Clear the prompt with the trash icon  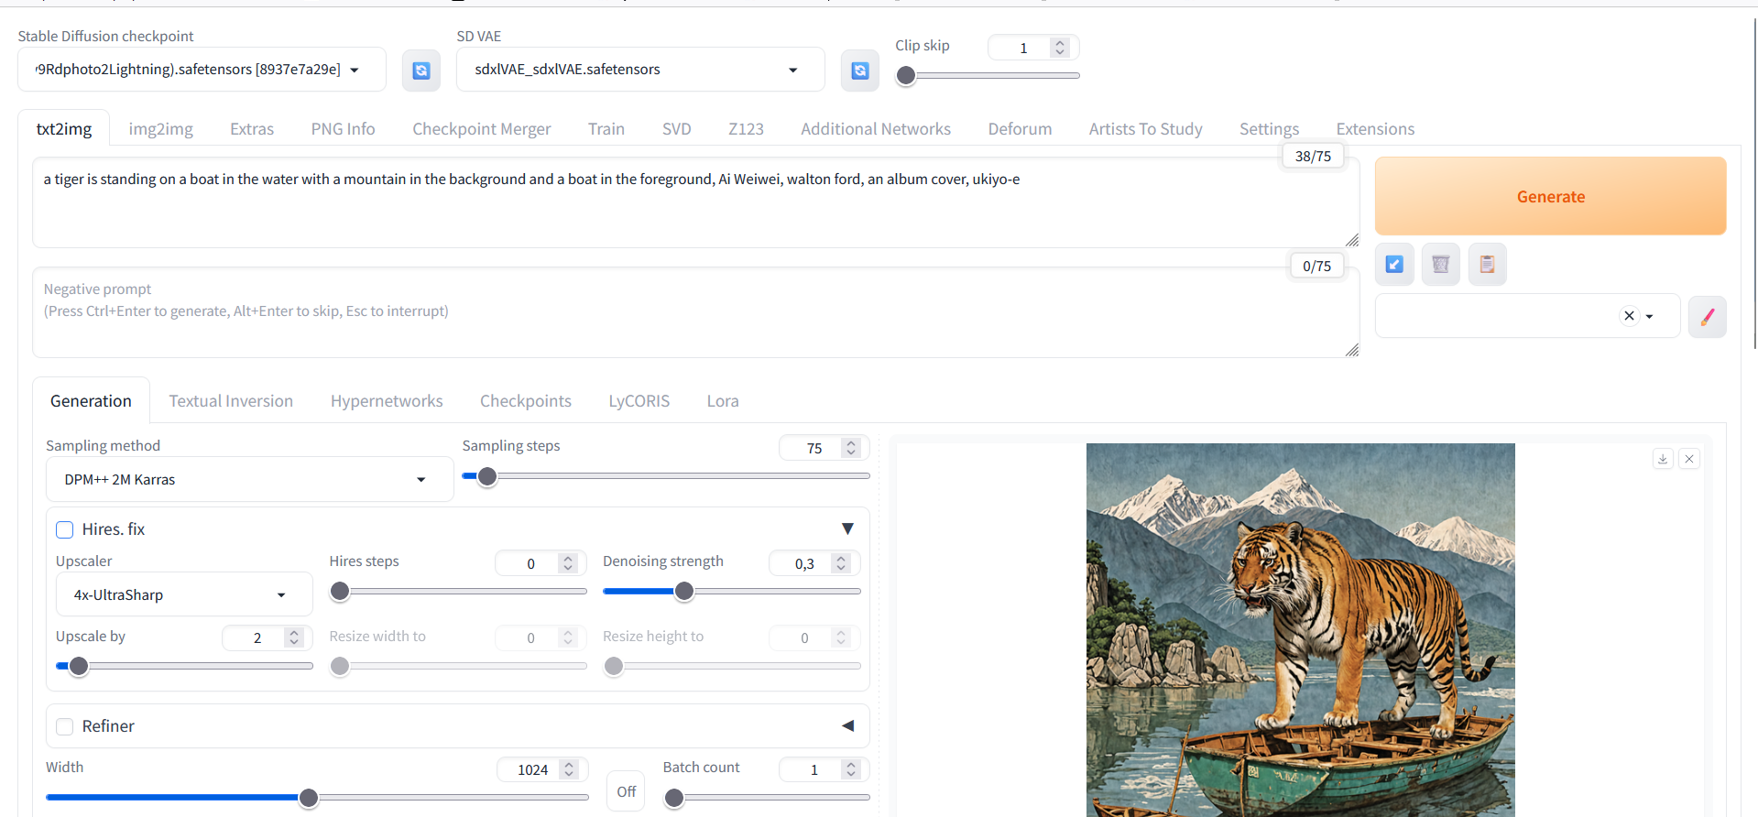coord(1441,265)
